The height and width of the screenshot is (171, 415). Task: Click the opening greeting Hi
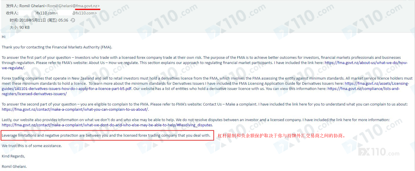point(3,37)
